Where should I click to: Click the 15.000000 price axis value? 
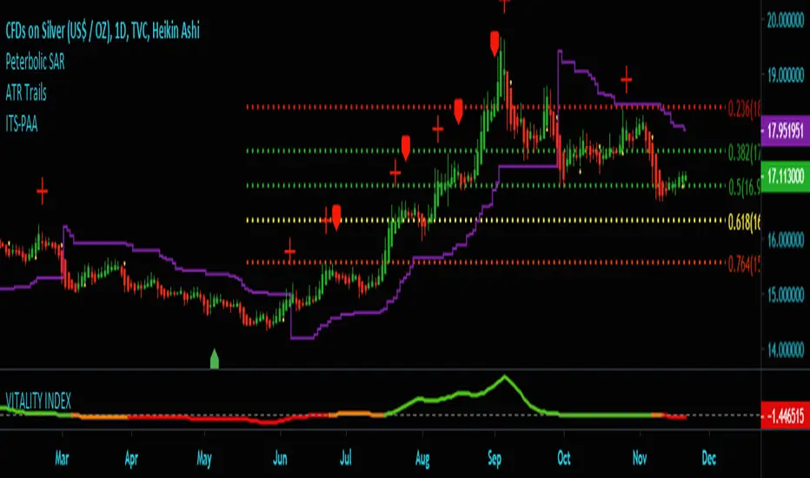[785, 295]
